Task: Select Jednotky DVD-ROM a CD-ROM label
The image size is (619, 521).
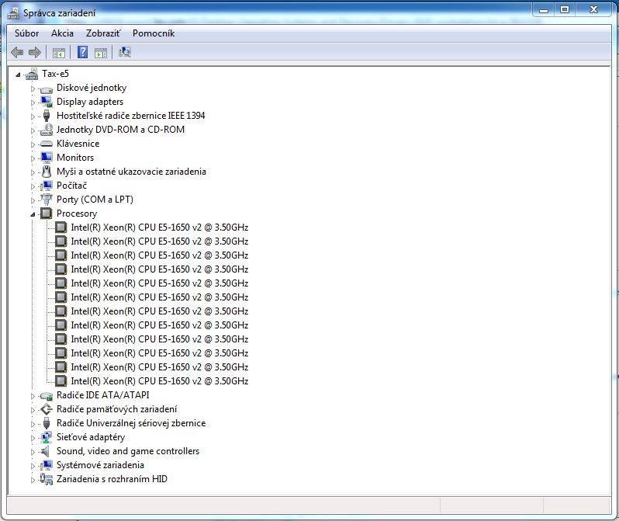Action: [120, 130]
